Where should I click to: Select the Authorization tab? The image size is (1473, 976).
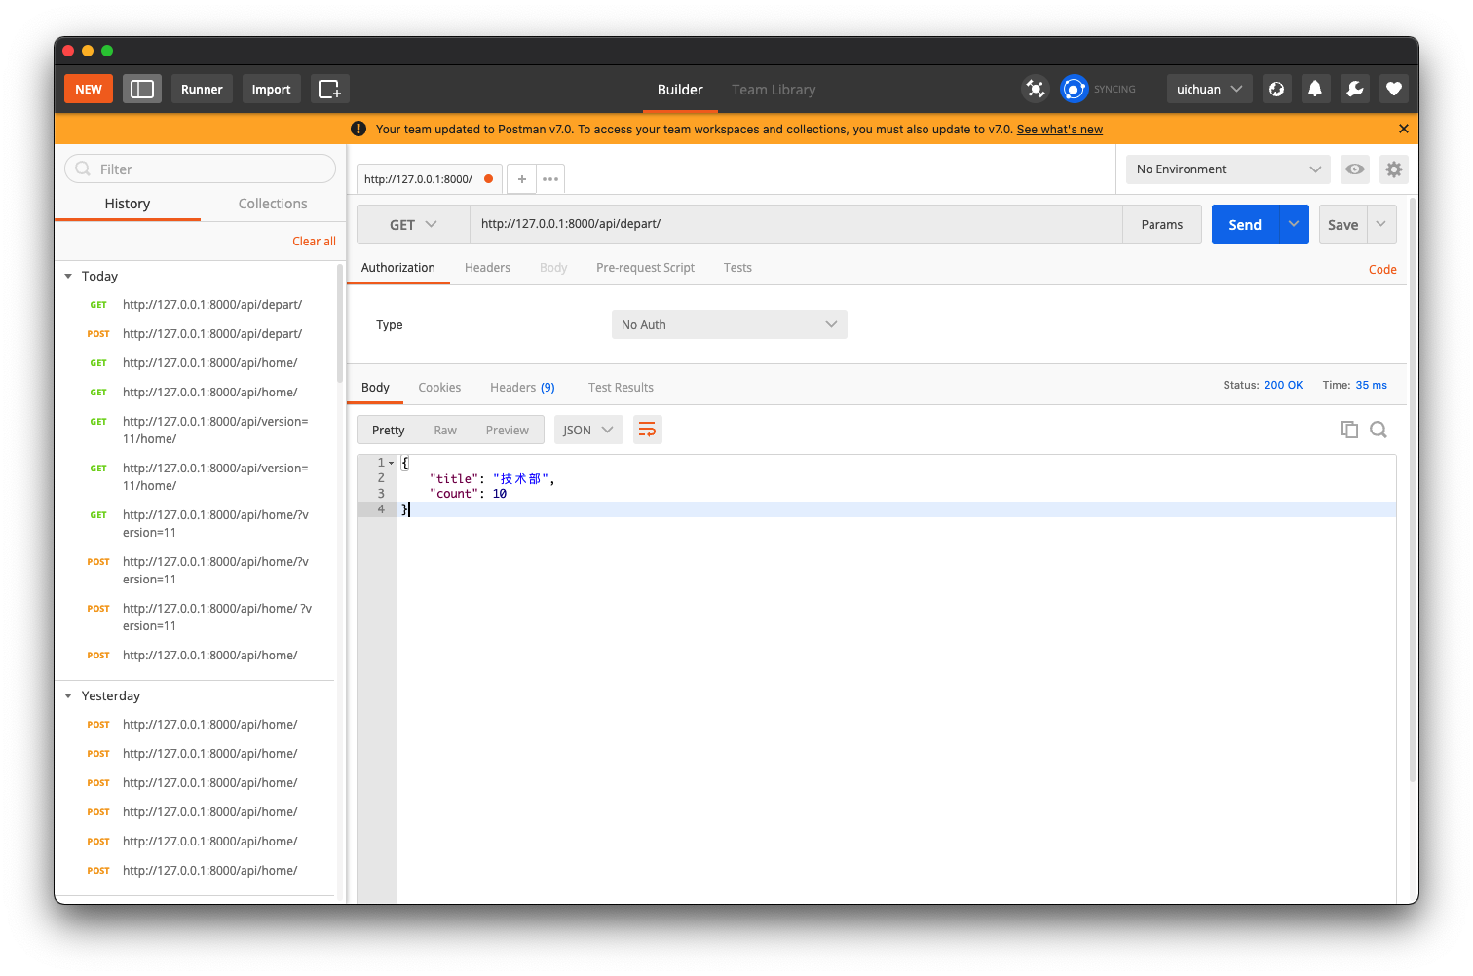(398, 268)
